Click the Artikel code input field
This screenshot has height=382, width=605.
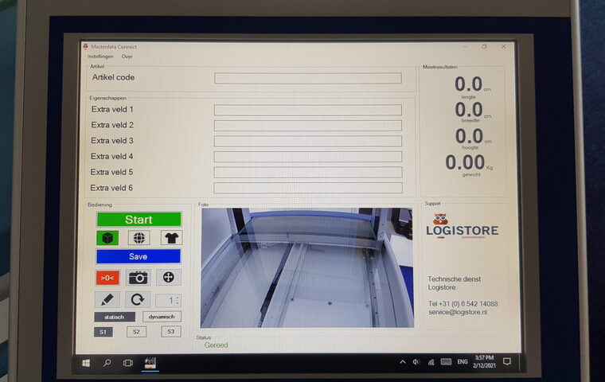pos(307,78)
